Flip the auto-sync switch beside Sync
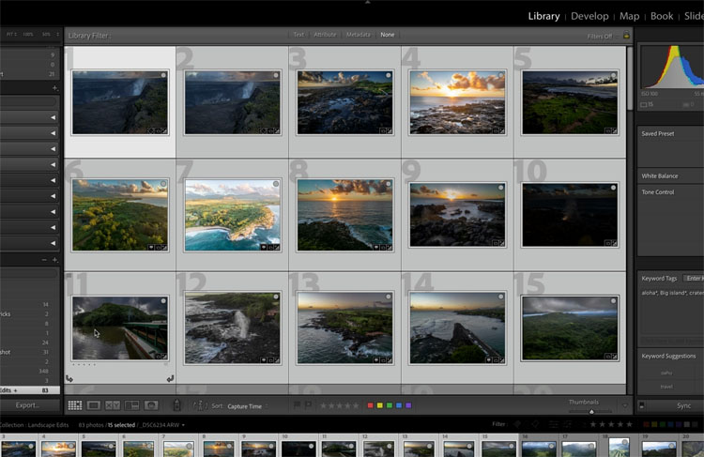The height and width of the screenshot is (457, 704). [642, 405]
